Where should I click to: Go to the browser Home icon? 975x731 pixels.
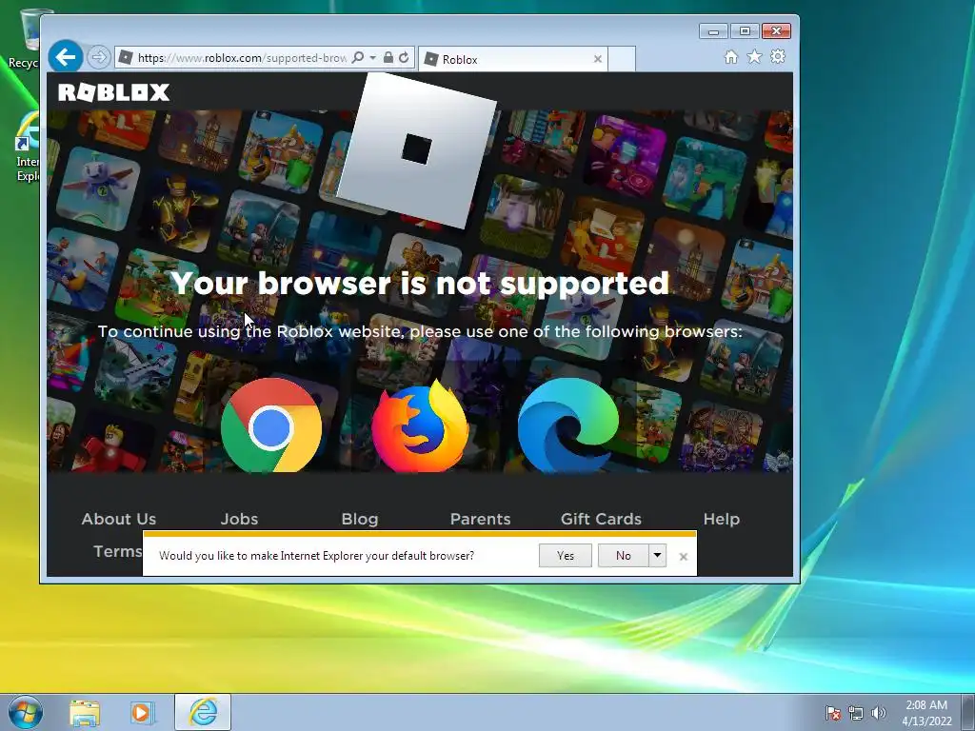(731, 57)
